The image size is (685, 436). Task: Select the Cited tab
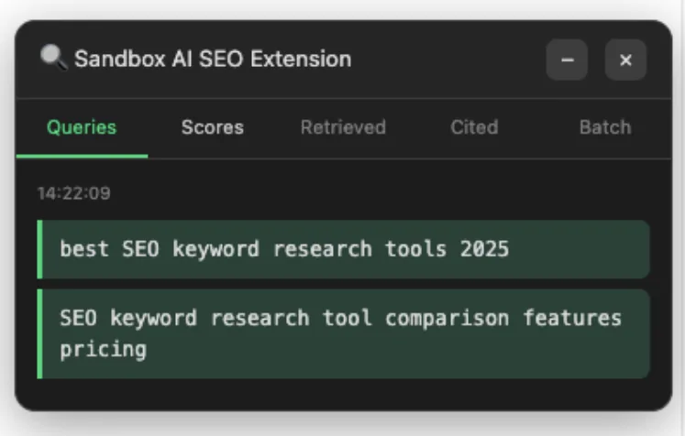[474, 127]
